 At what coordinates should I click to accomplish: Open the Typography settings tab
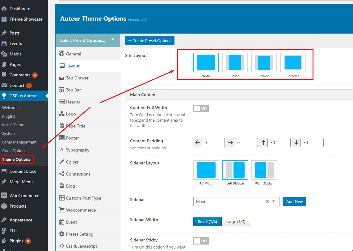(88, 150)
